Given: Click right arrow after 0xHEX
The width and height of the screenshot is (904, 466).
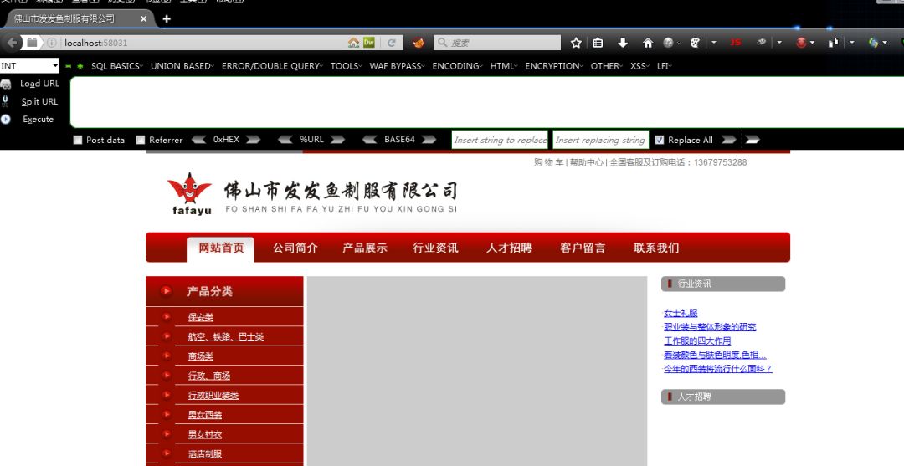Looking at the screenshot, I should [x=253, y=140].
